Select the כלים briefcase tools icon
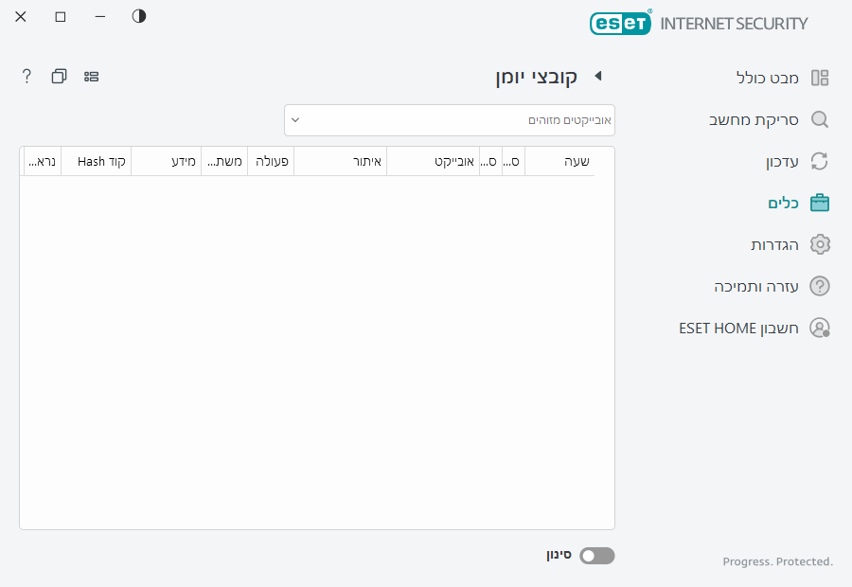The width and height of the screenshot is (852, 587). click(x=820, y=203)
